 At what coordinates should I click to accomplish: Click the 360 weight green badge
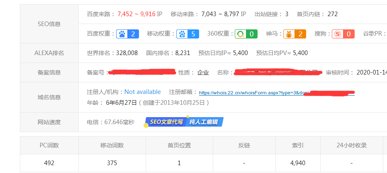246,34
